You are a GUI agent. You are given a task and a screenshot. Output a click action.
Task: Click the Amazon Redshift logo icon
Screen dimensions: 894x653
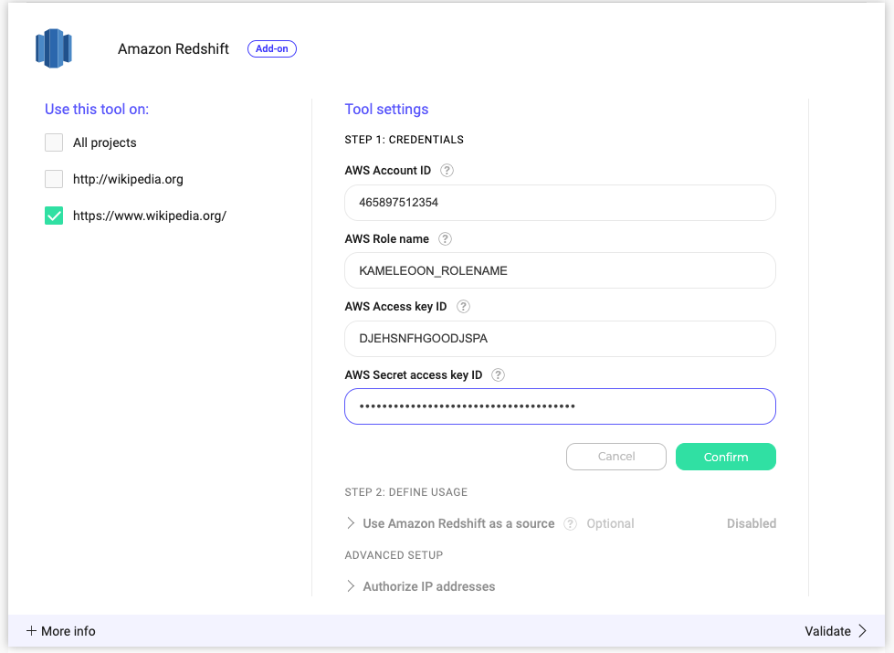tap(54, 48)
